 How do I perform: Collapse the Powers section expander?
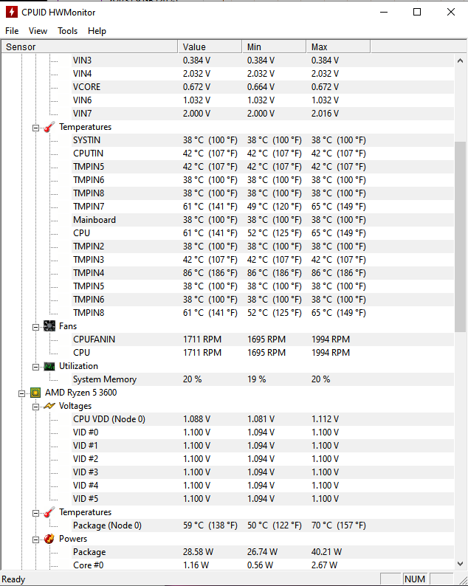point(35,540)
